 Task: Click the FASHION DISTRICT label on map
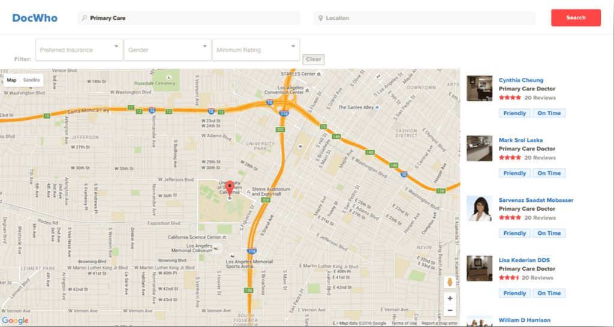[x=406, y=133]
